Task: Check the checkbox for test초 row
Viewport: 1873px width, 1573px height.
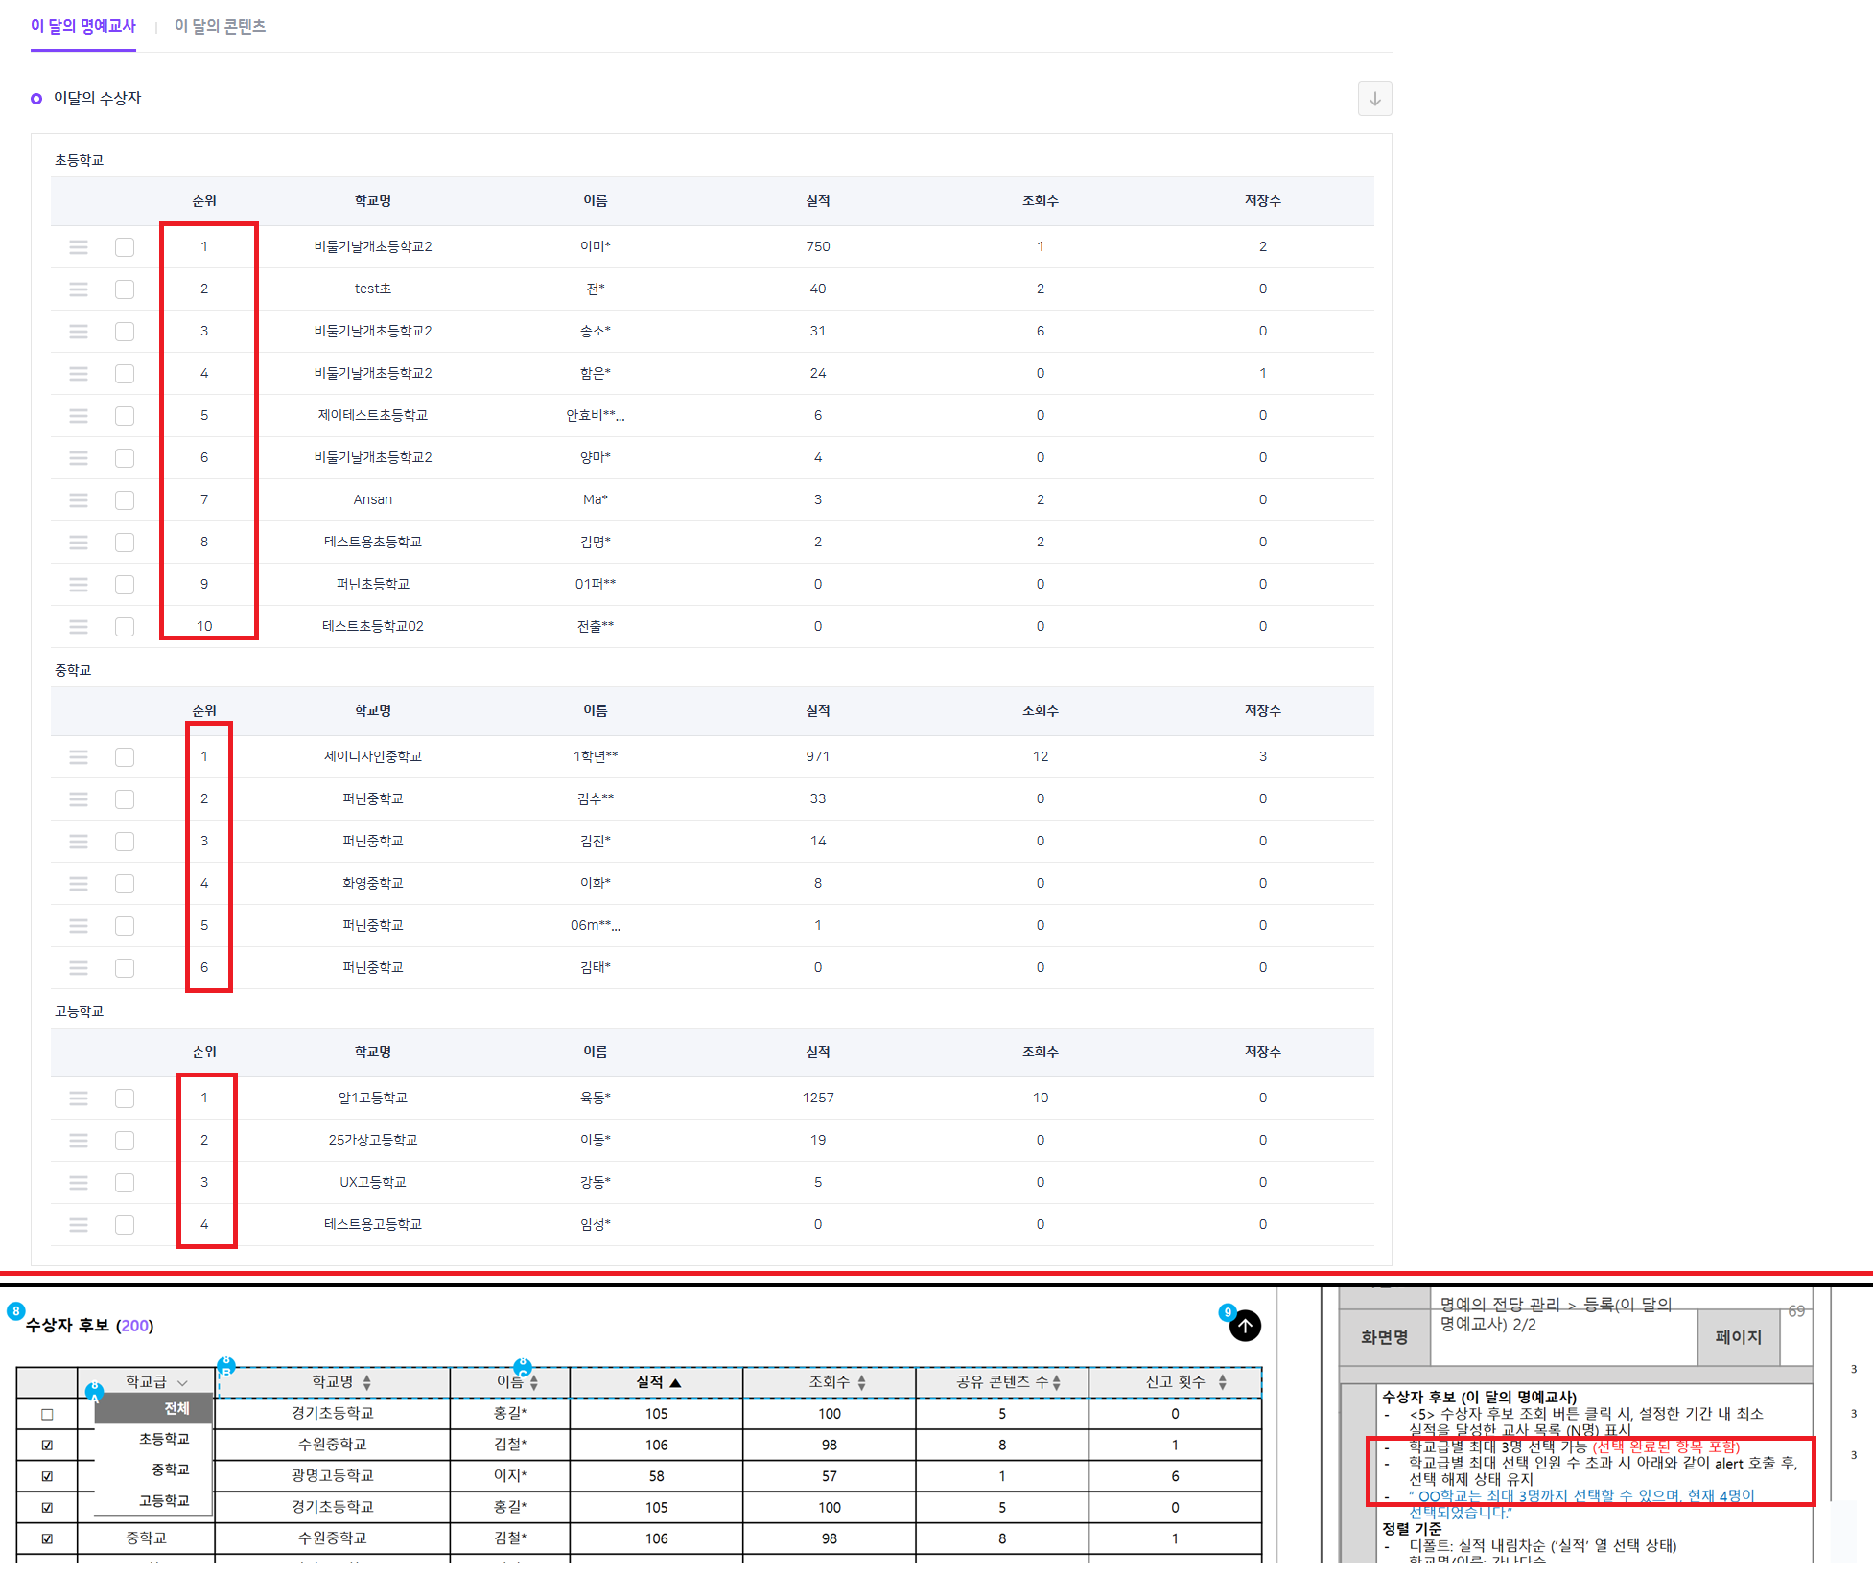Action: pyautogui.click(x=125, y=289)
